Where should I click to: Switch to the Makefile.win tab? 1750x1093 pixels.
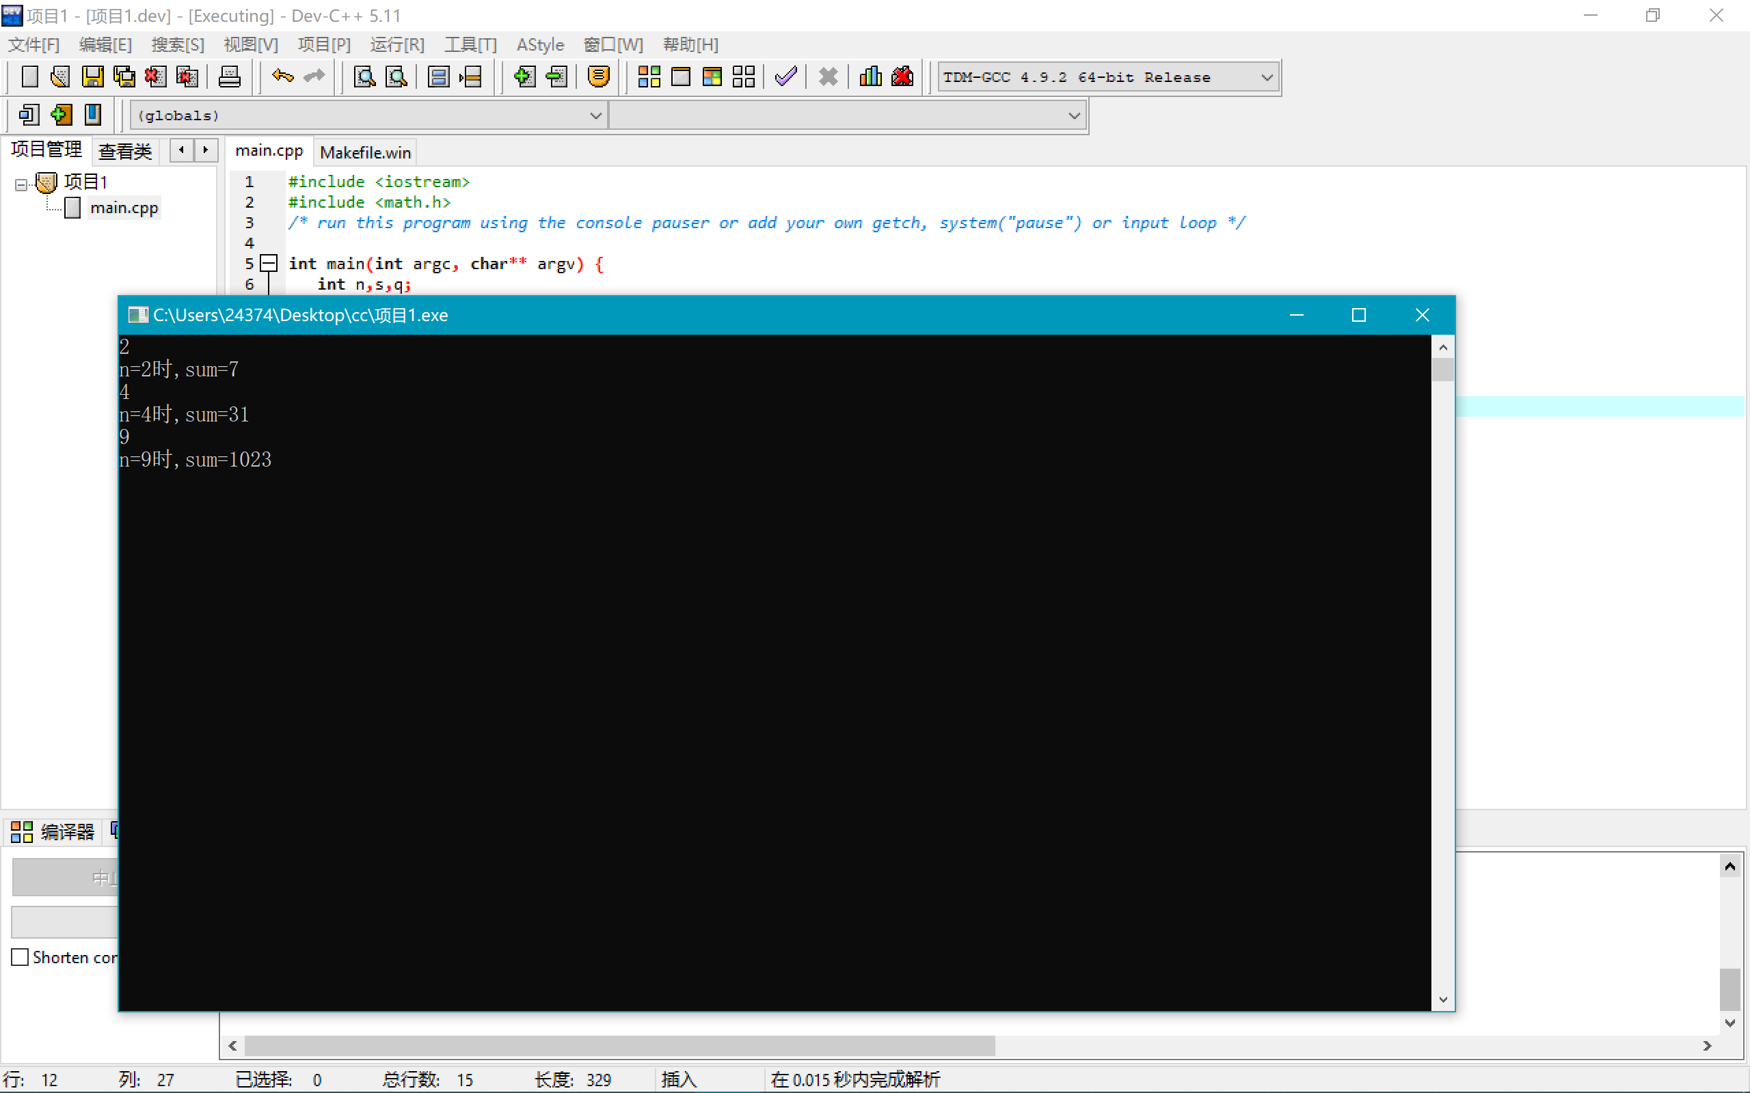click(365, 152)
